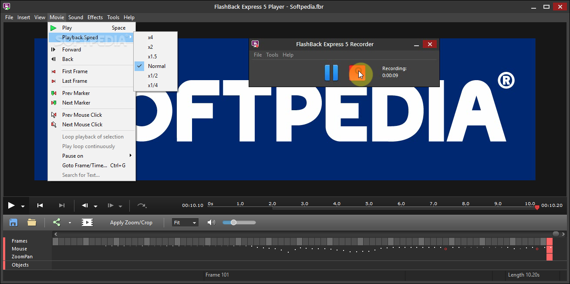The width and height of the screenshot is (570, 284).
Task: Select the Mouse track label
Action: [x=19, y=249]
